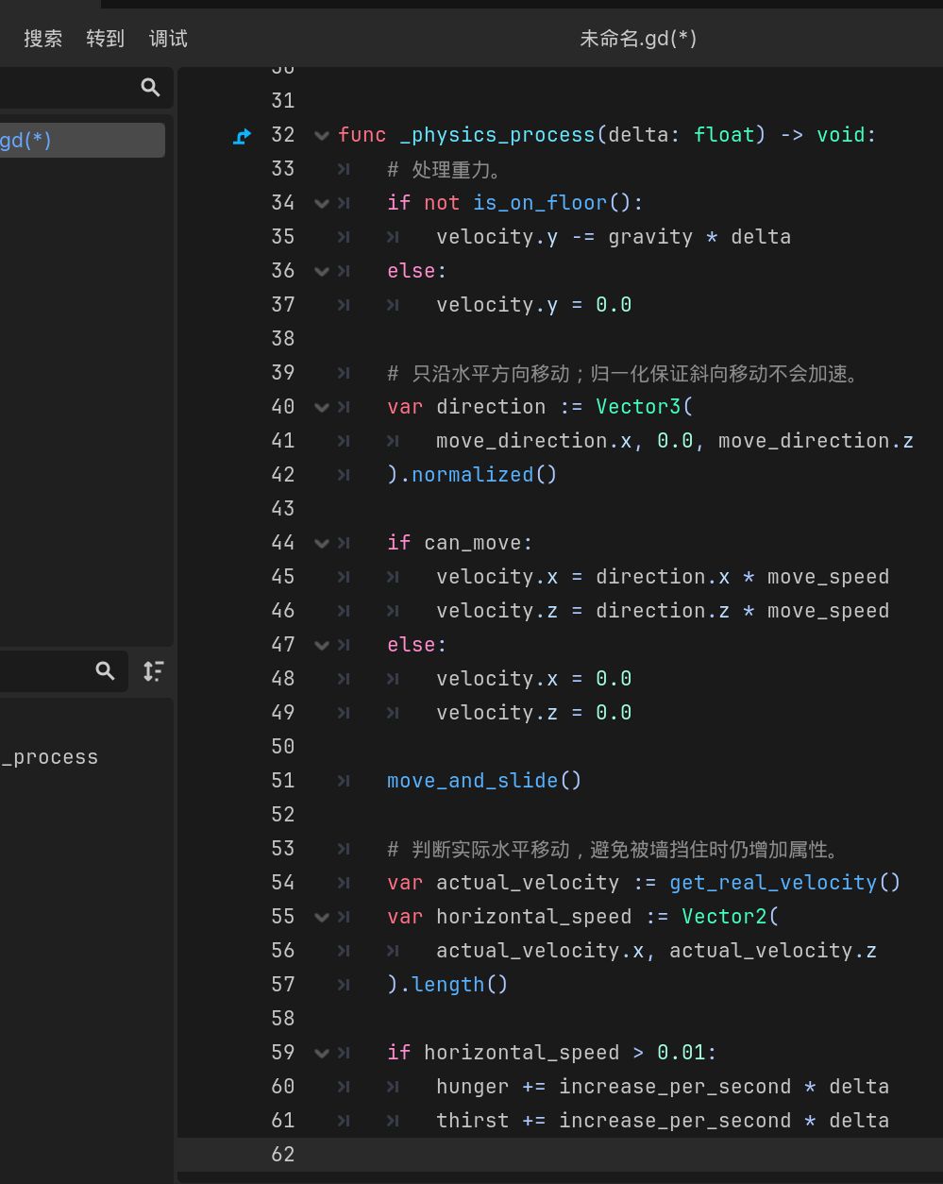Click the 'velocity.x = 0.0' line

[x=533, y=679]
